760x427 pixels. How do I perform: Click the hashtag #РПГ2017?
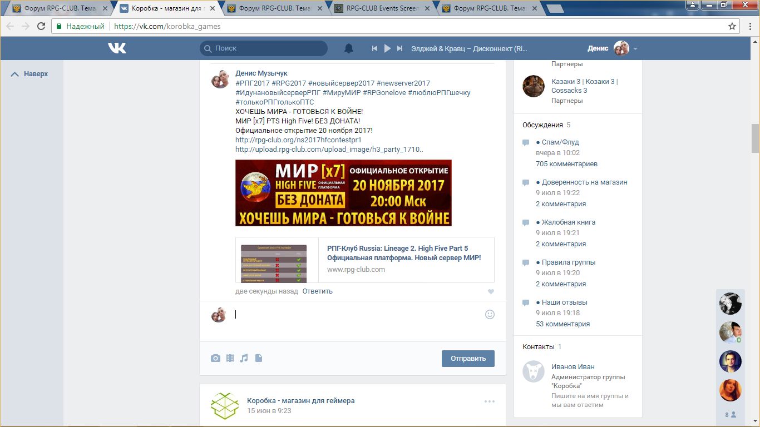(253, 83)
